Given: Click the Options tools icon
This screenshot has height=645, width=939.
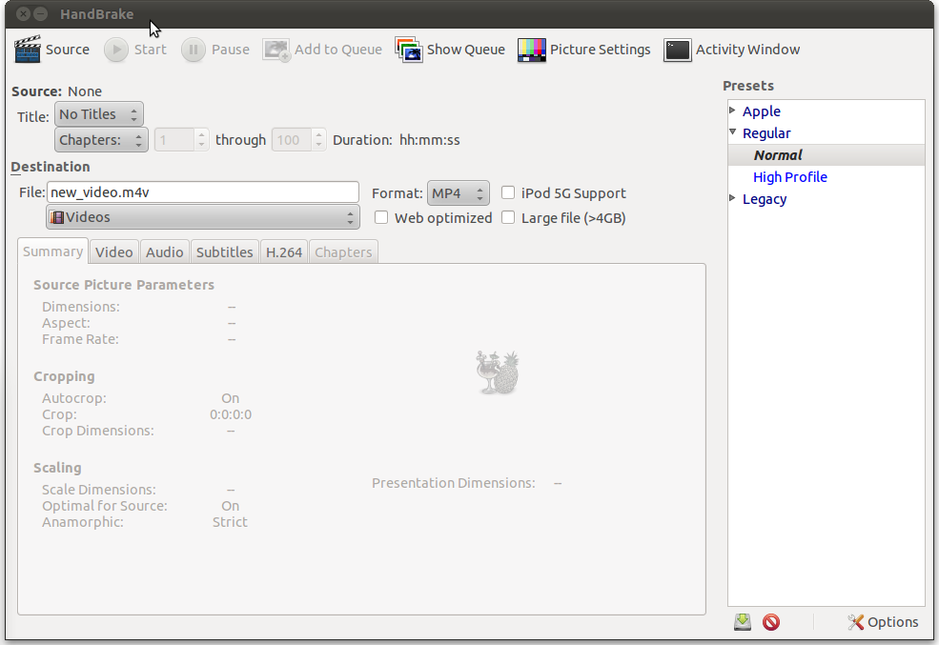Looking at the screenshot, I should (856, 622).
